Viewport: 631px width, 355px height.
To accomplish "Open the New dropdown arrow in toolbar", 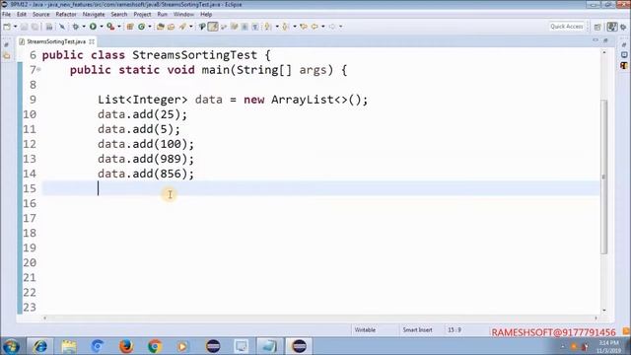I will click(16, 27).
